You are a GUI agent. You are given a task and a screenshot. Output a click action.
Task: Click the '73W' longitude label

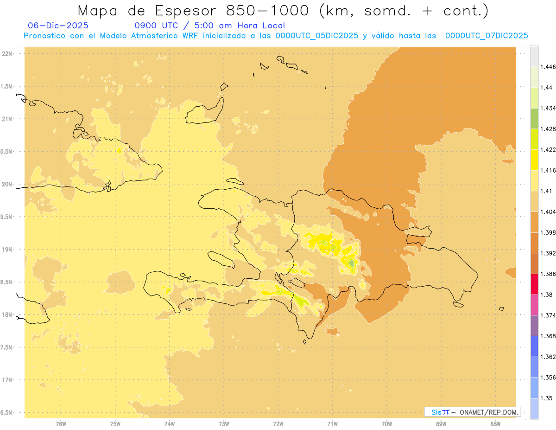(224, 424)
